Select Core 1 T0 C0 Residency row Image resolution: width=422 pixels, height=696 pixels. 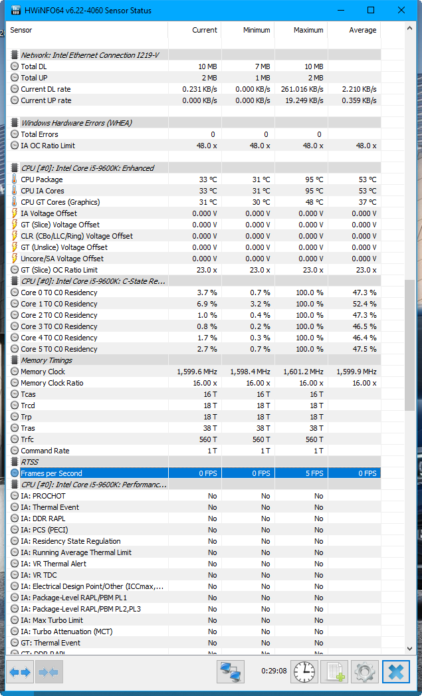tap(193, 304)
